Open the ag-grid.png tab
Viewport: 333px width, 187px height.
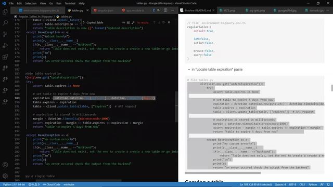(255, 10)
